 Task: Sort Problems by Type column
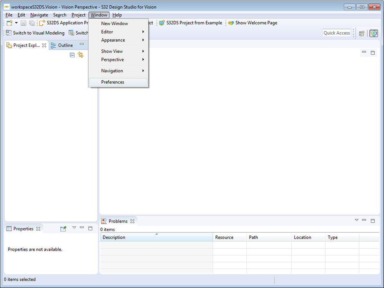pyautogui.click(x=342, y=237)
